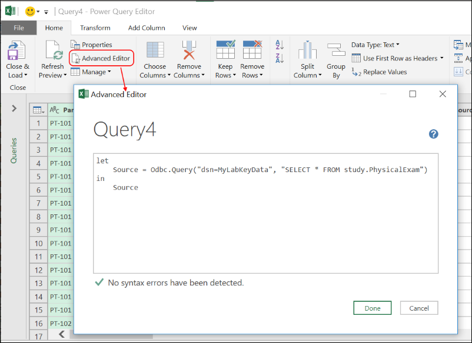Click the Group By icon
This screenshot has height=343, width=472.
pos(336,52)
